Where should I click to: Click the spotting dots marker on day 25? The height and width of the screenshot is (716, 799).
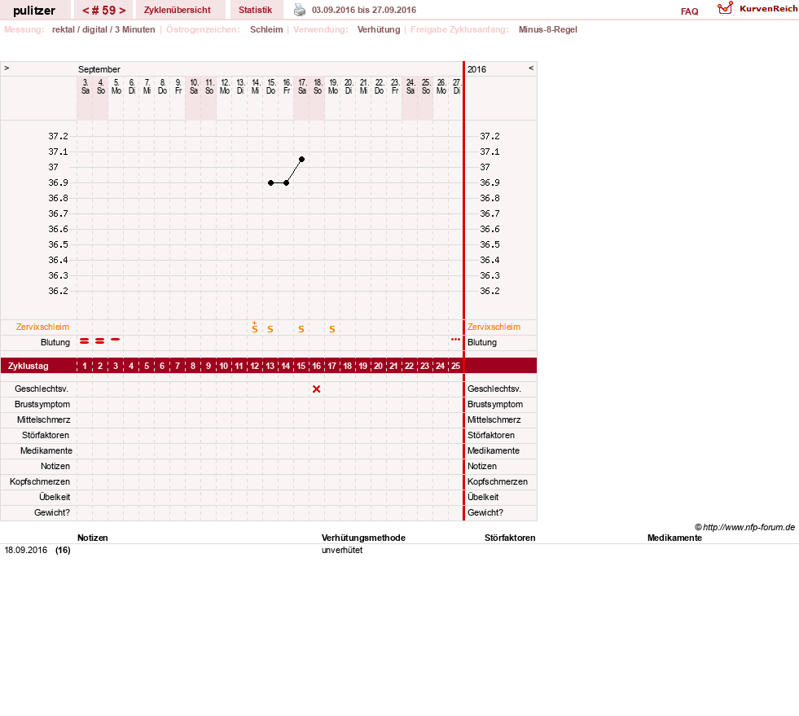point(455,340)
